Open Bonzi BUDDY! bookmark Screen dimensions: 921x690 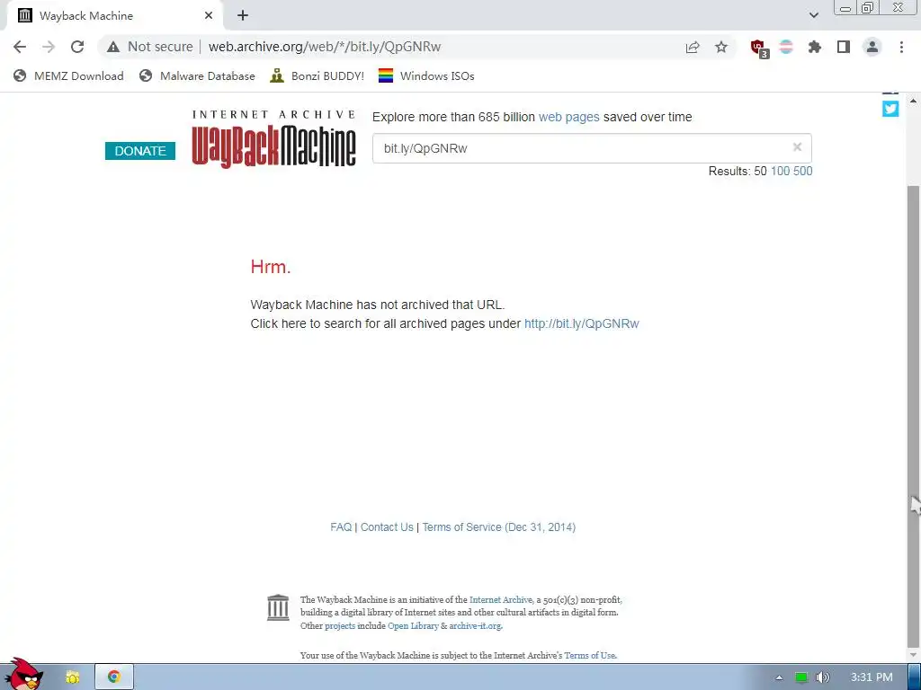click(x=317, y=75)
